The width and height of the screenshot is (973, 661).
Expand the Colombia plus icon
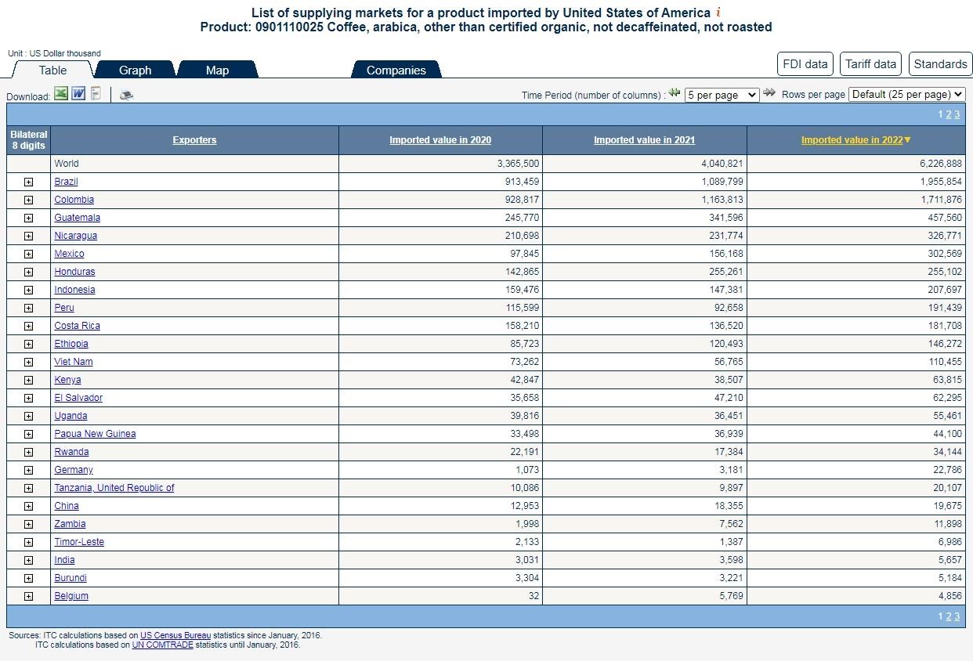tap(29, 200)
